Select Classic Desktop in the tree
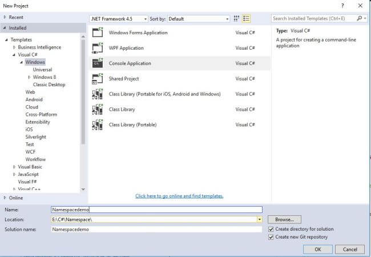The image size is (371, 257). coord(49,85)
